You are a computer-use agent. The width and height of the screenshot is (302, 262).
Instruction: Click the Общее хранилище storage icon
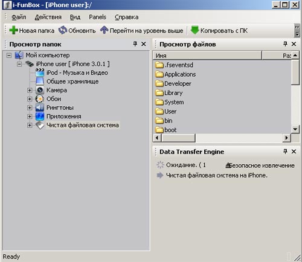(40, 81)
